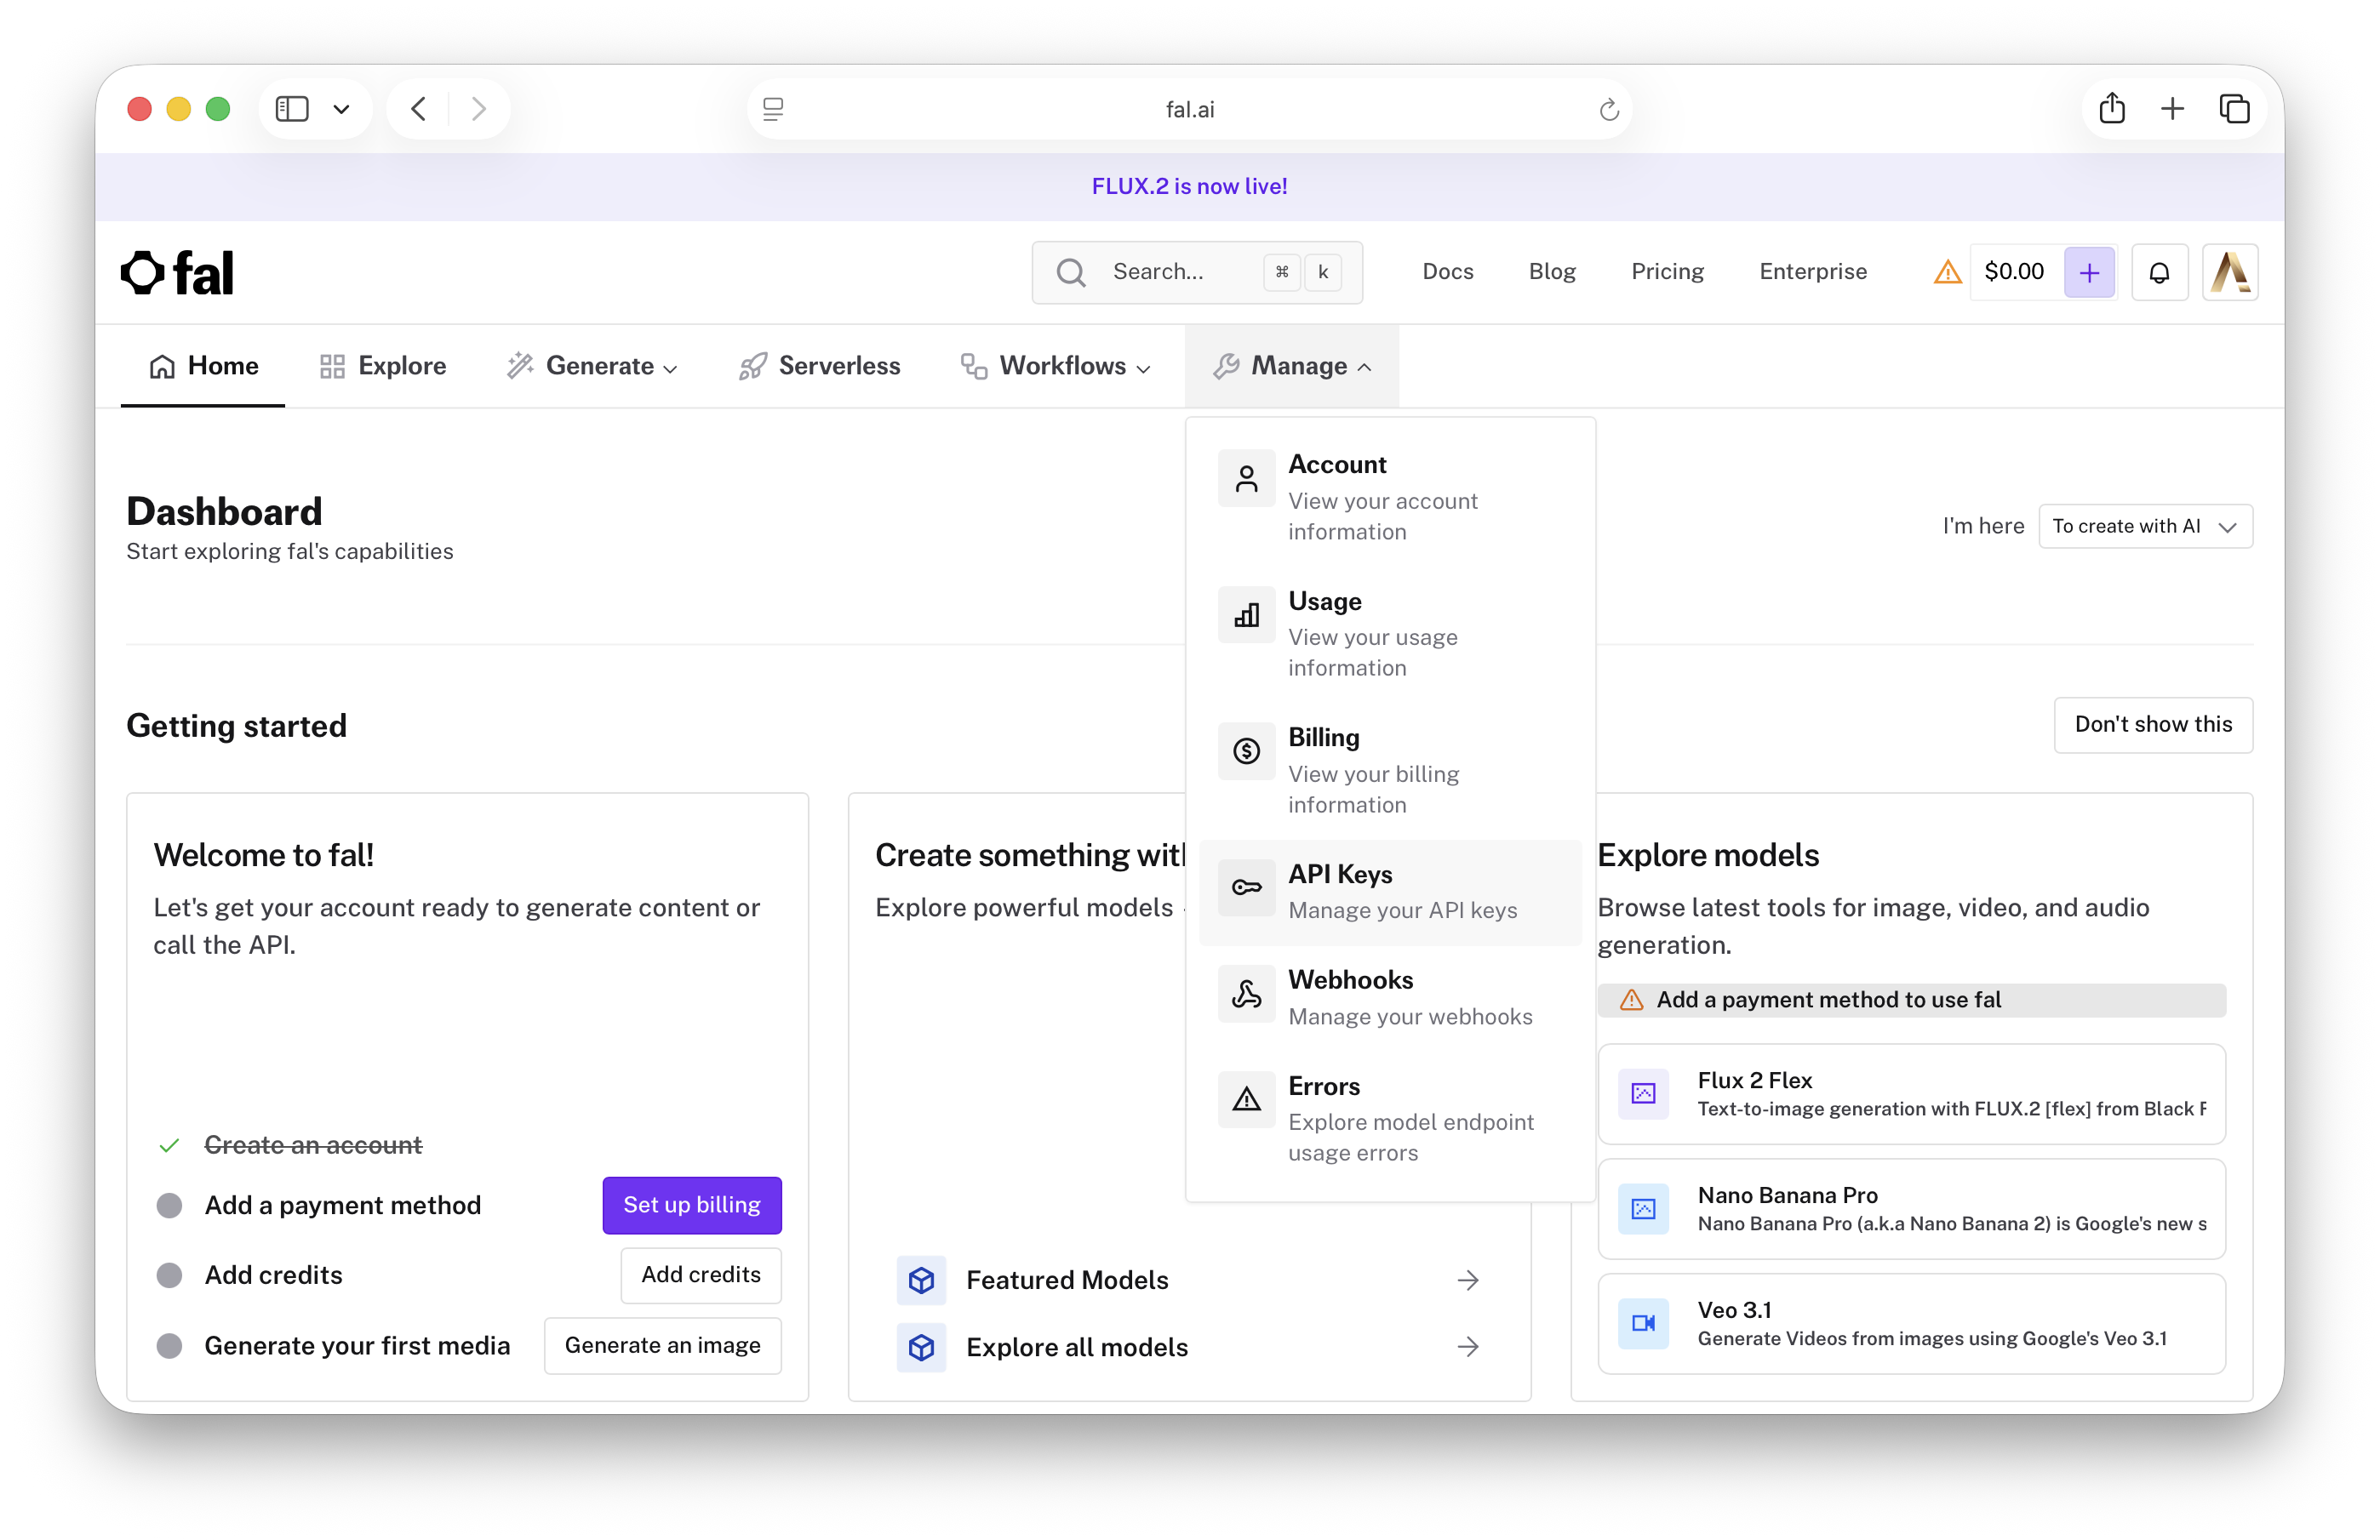
Task: Select Usage in the Manage menu
Action: 1390,634
